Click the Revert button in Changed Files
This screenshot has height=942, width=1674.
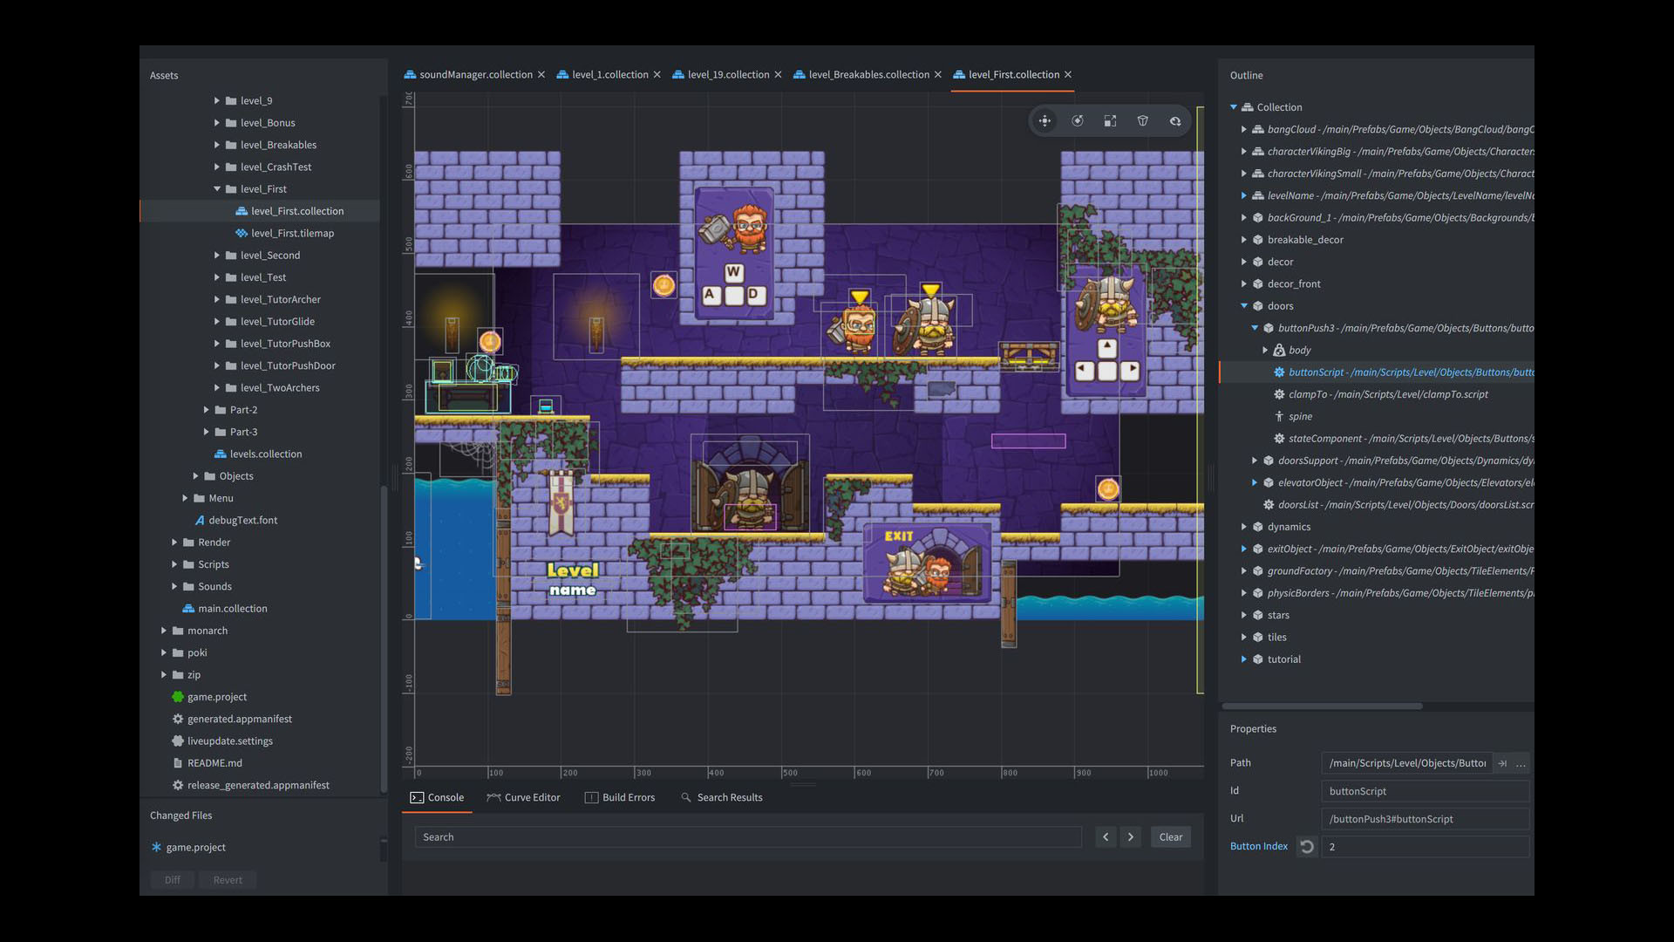(227, 878)
